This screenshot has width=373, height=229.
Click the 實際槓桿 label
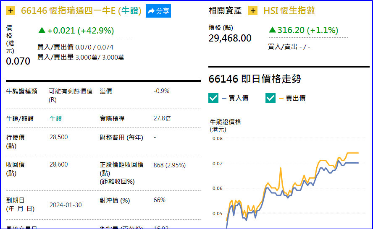point(112,119)
